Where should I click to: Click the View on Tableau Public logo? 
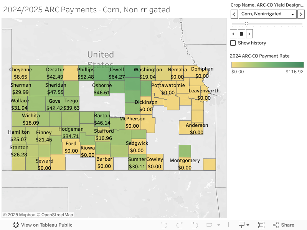pos(16,225)
